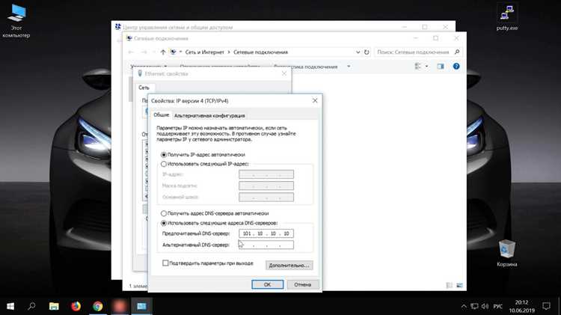Image resolution: width=561 pixels, height=315 pixels.
Task: Open the volume tray icon
Action: point(485,307)
